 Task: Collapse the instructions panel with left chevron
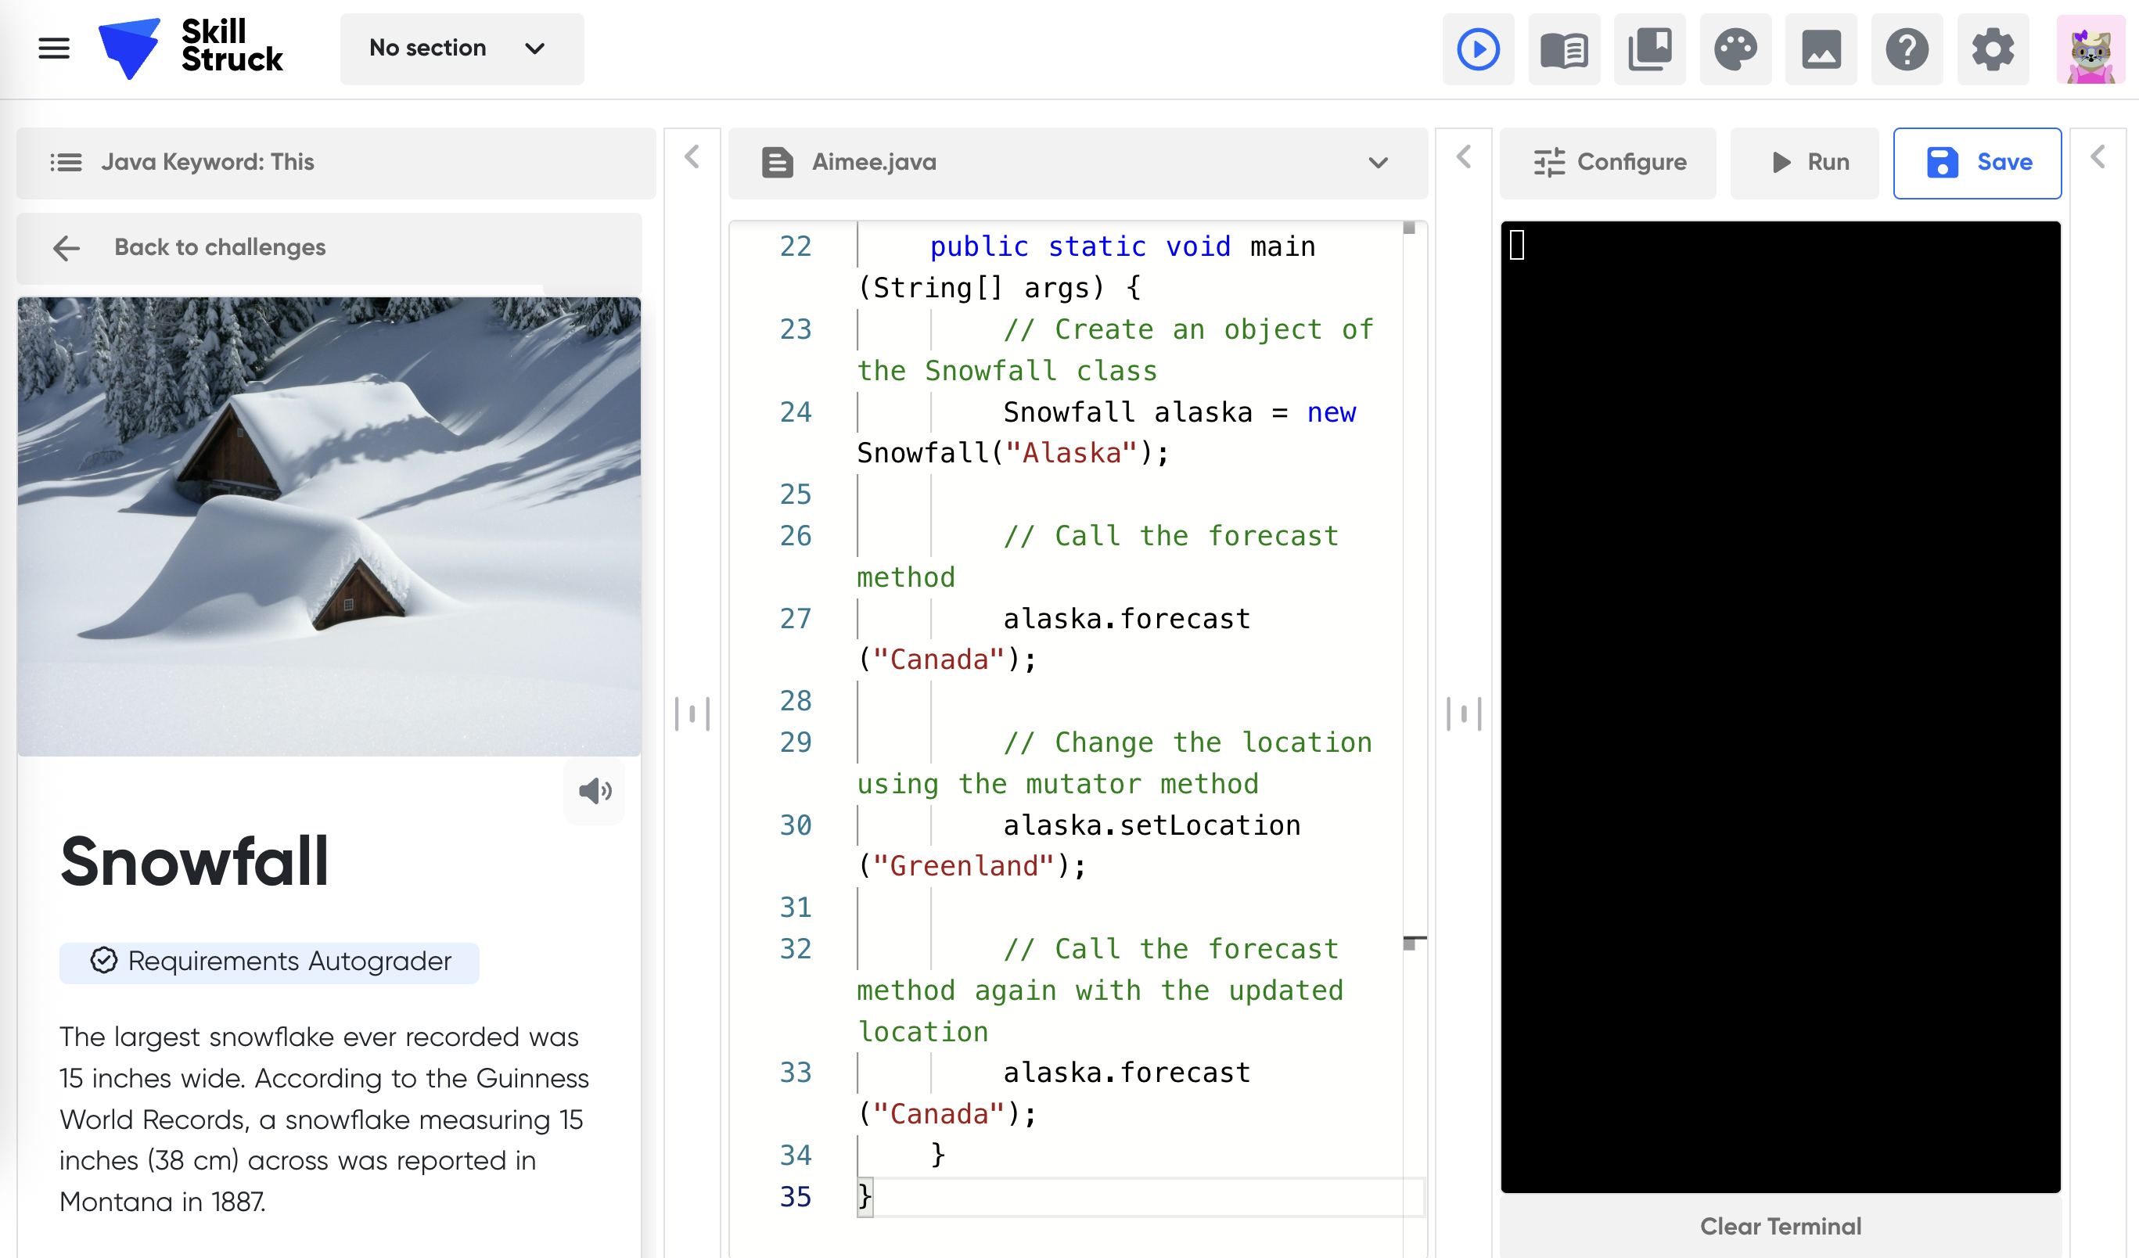click(692, 157)
